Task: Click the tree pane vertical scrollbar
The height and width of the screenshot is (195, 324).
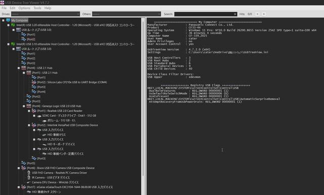Action: point(143,99)
